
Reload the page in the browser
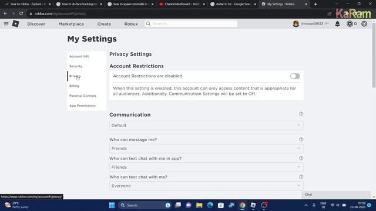(x=21, y=13)
